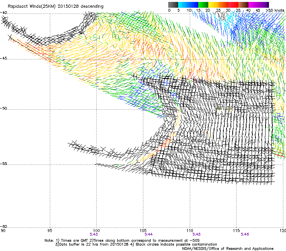Image resolution: width=286 pixels, height=251 pixels.
Task: Click the latitude axis label '-55'
Action: coord(3,163)
